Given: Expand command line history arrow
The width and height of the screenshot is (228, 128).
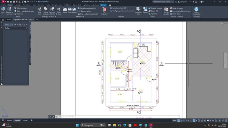Looking at the screenshot, I should pos(179,117).
